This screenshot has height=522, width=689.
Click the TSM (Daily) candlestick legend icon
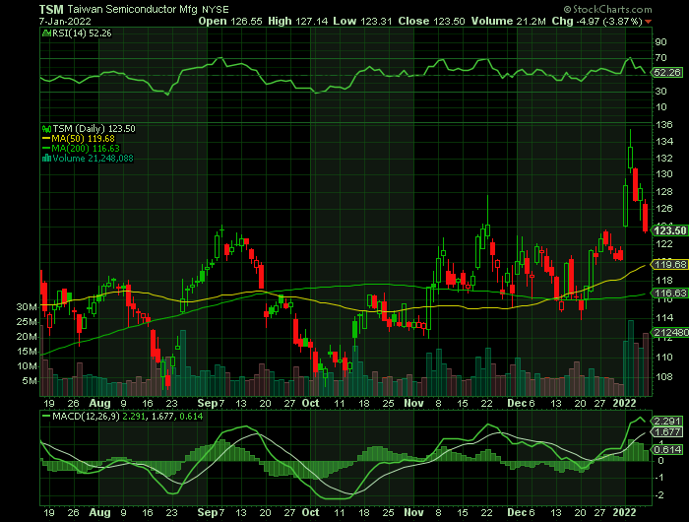tap(44, 128)
